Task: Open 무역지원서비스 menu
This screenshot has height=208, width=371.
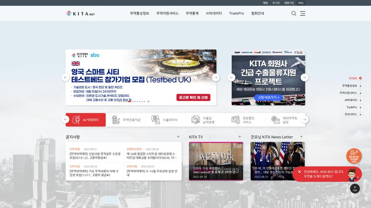Action: [x=167, y=13]
